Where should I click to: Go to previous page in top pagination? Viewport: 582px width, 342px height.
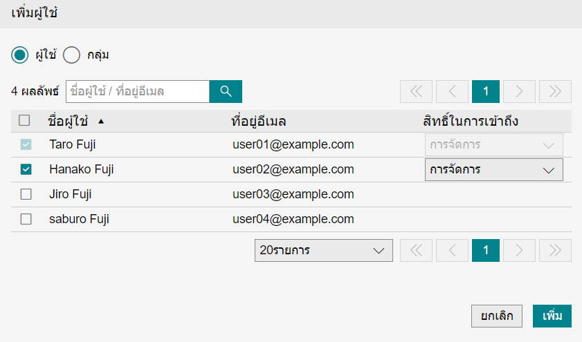tap(453, 91)
